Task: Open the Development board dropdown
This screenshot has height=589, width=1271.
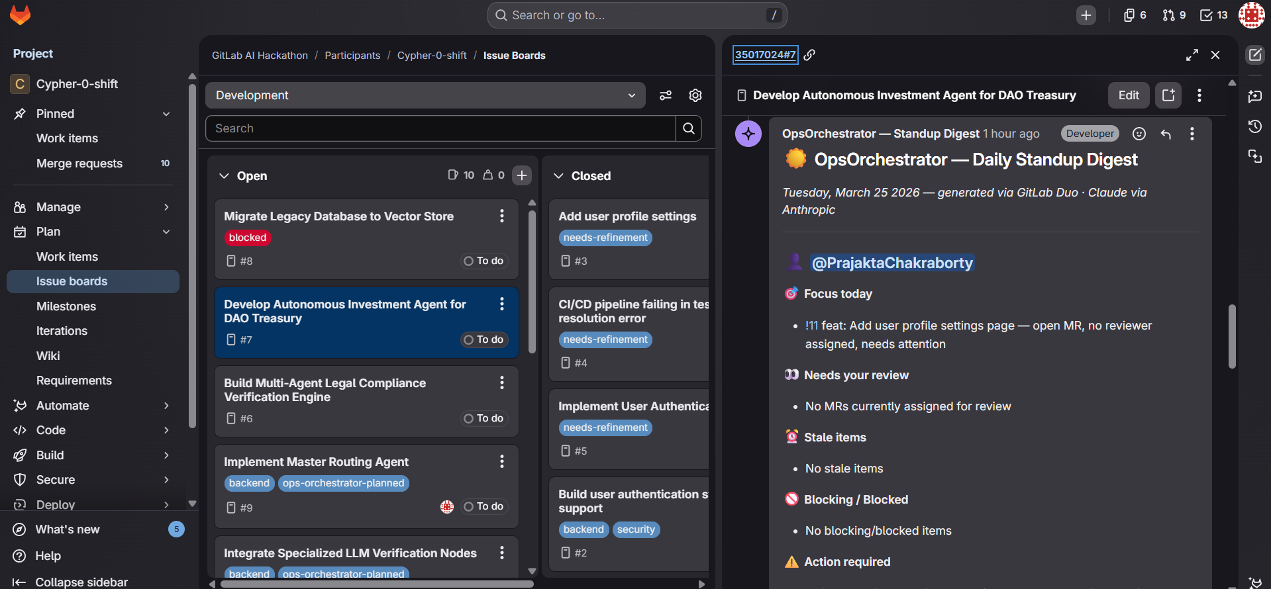Action: click(x=425, y=95)
